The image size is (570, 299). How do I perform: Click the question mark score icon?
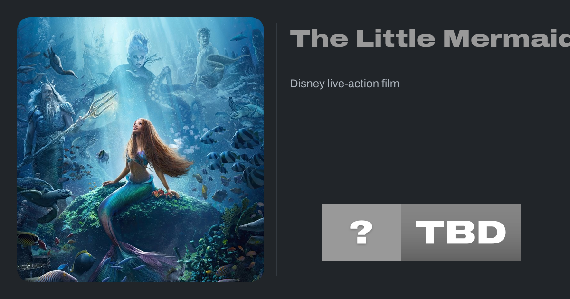click(361, 233)
